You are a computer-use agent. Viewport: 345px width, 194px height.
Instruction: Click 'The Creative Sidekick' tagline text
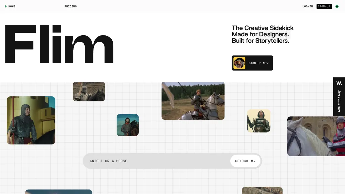point(262,28)
